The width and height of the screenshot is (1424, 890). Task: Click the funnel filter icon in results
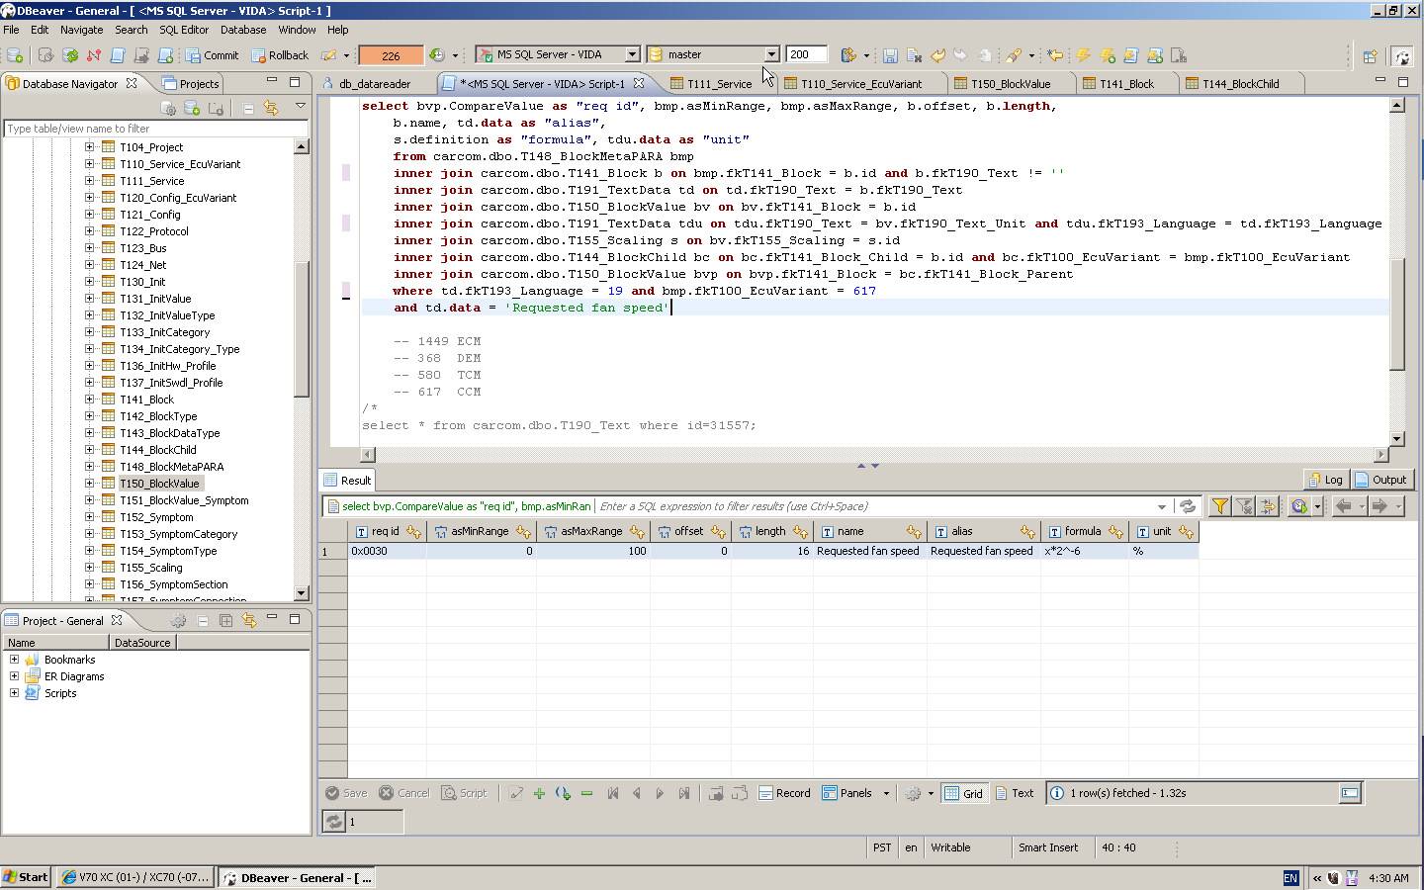pyautogui.click(x=1220, y=506)
